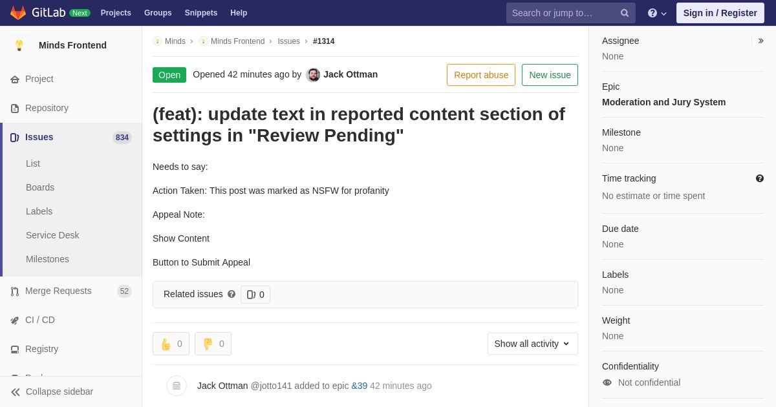Click the Button to Submit Appeal text
The image size is (776, 407).
point(201,262)
